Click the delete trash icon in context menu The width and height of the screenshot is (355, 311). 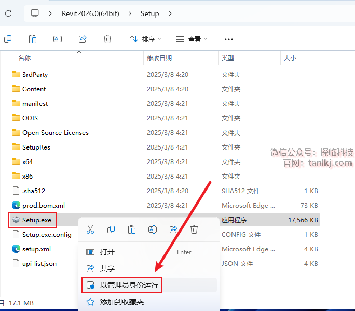194,229
